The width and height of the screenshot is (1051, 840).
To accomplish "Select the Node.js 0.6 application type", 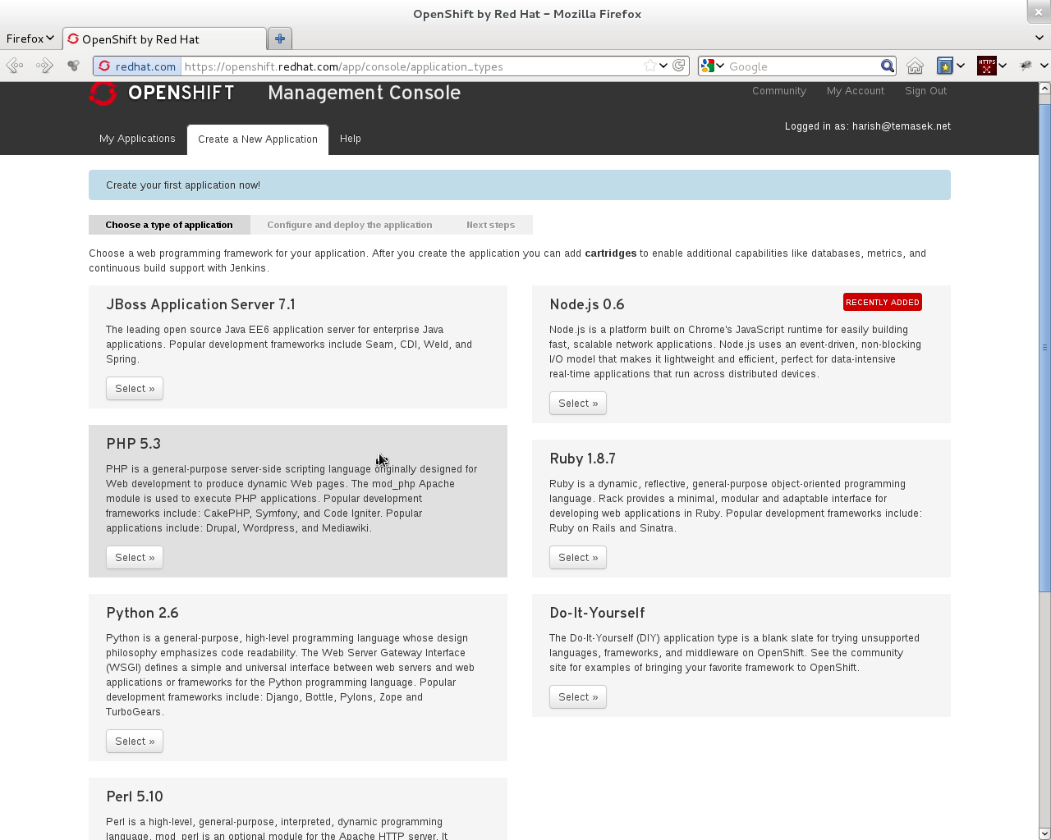I will pyautogui.click(x=578, y=404).
